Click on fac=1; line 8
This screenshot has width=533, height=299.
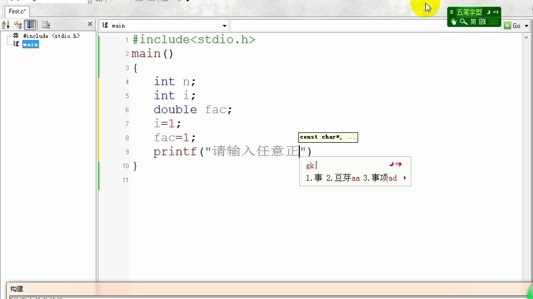point(175,138)
